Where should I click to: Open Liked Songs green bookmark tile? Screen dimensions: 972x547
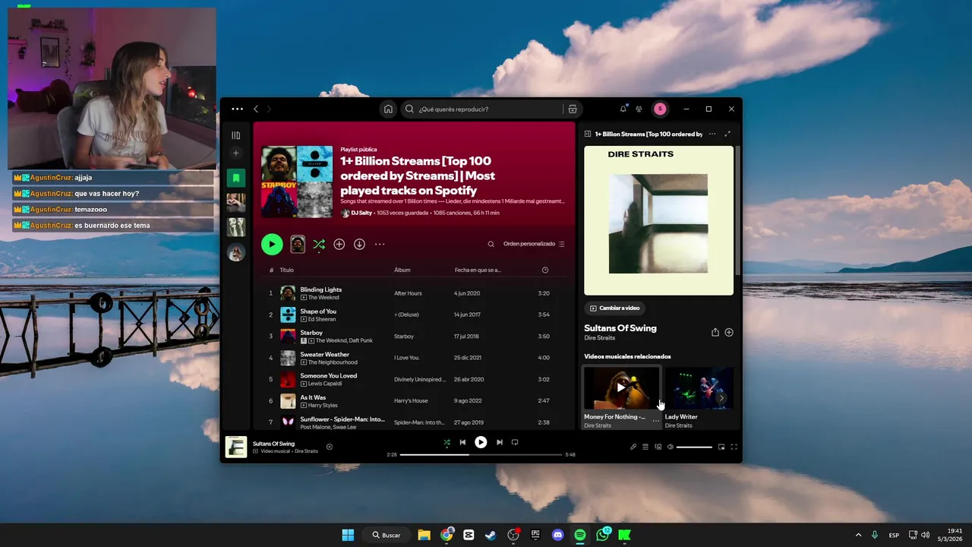coord(235,178)
